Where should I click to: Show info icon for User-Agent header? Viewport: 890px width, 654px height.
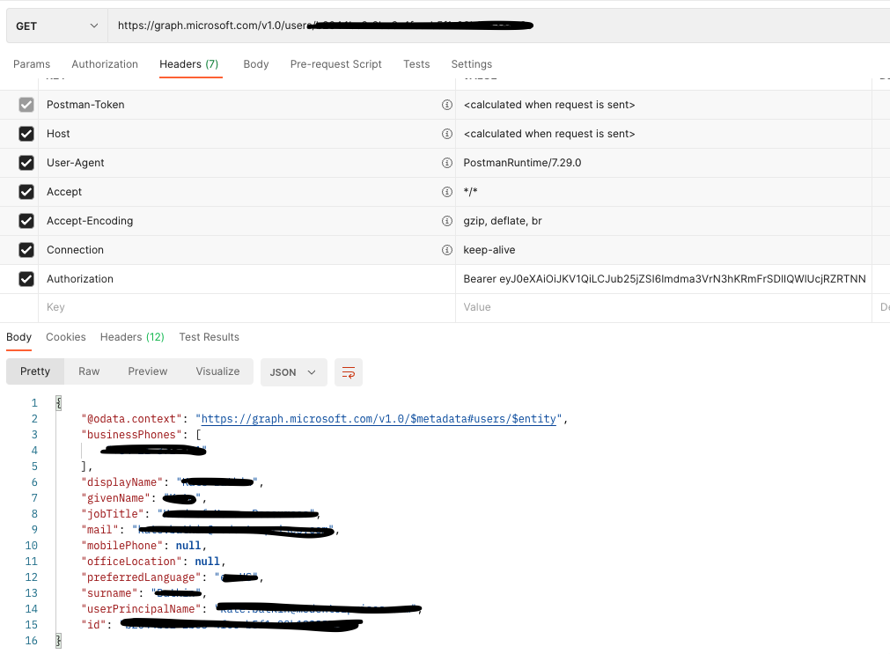point(447,162)
